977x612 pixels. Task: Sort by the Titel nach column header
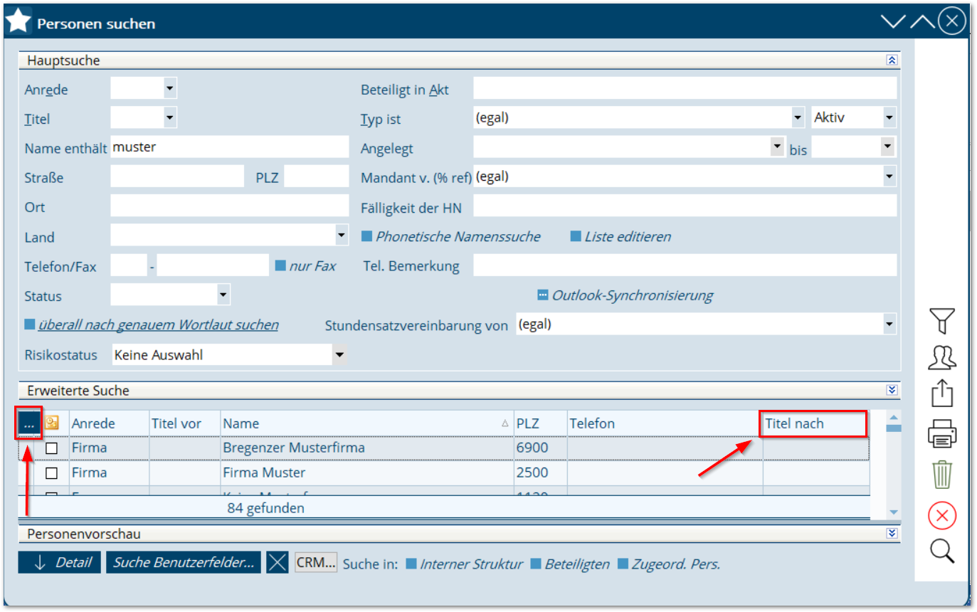pyautogui.click(x=815, y=423)
